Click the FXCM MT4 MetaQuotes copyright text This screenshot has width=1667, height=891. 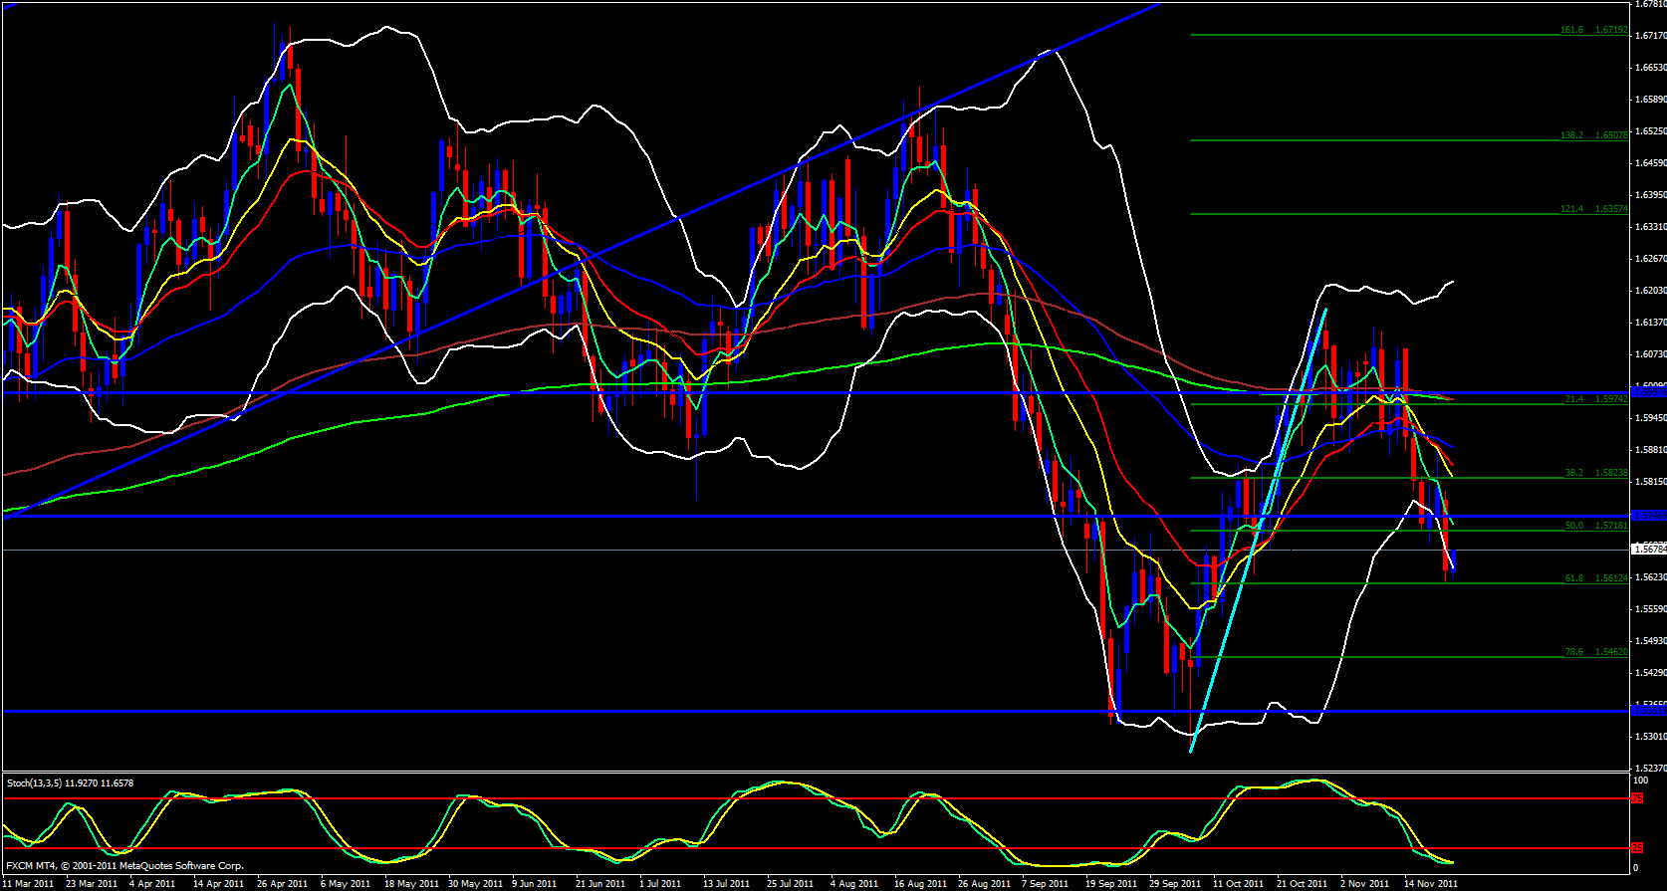(x=124, y=866)
